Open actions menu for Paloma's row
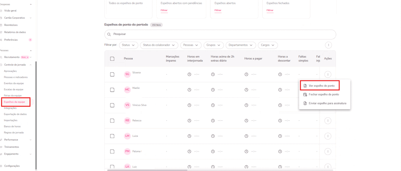 point(327,151)
